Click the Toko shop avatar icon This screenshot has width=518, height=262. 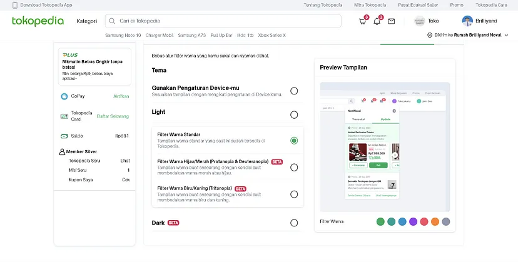click(420, 21)
